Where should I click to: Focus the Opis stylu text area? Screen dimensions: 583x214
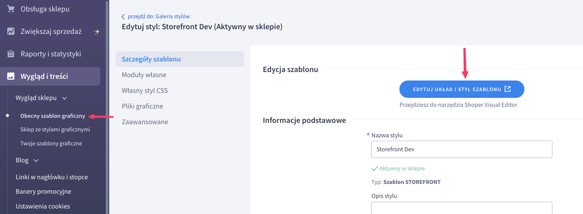(x=461, y=208)
